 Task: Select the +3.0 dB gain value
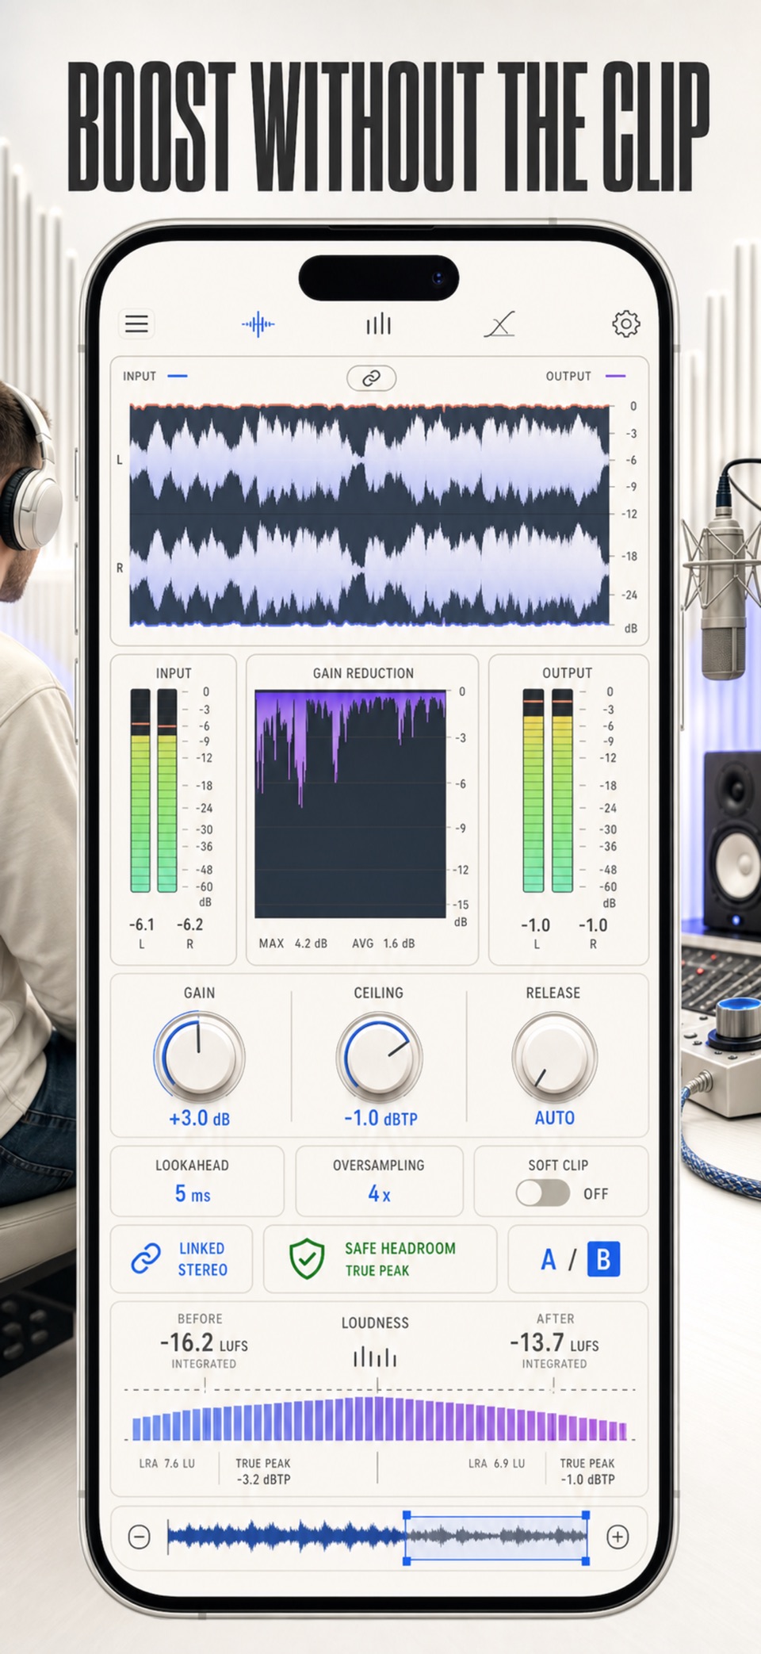tap(199, 1118)
